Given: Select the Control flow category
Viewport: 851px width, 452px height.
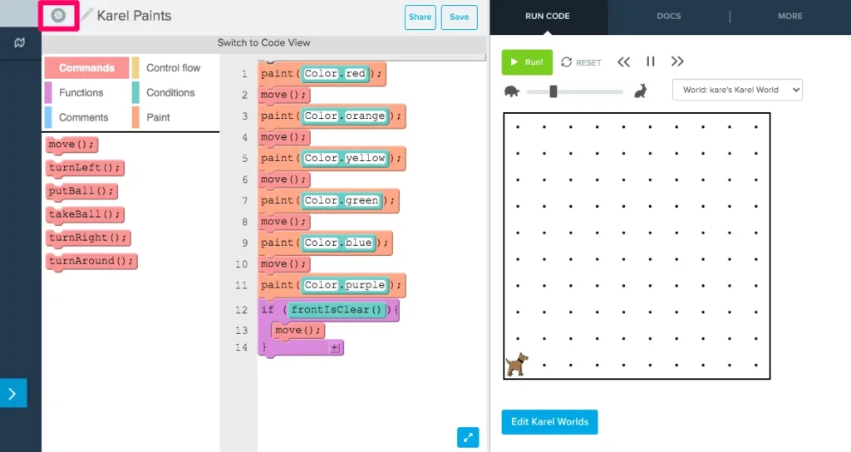Looking at the screenshot, I should [x=173, y=68].
